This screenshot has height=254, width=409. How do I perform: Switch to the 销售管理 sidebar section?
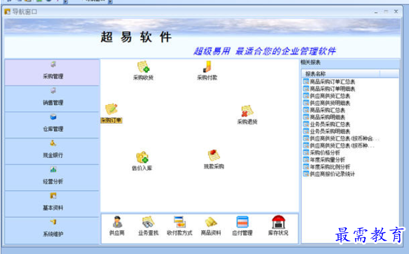pyautogui.click(x=52, y=99)
